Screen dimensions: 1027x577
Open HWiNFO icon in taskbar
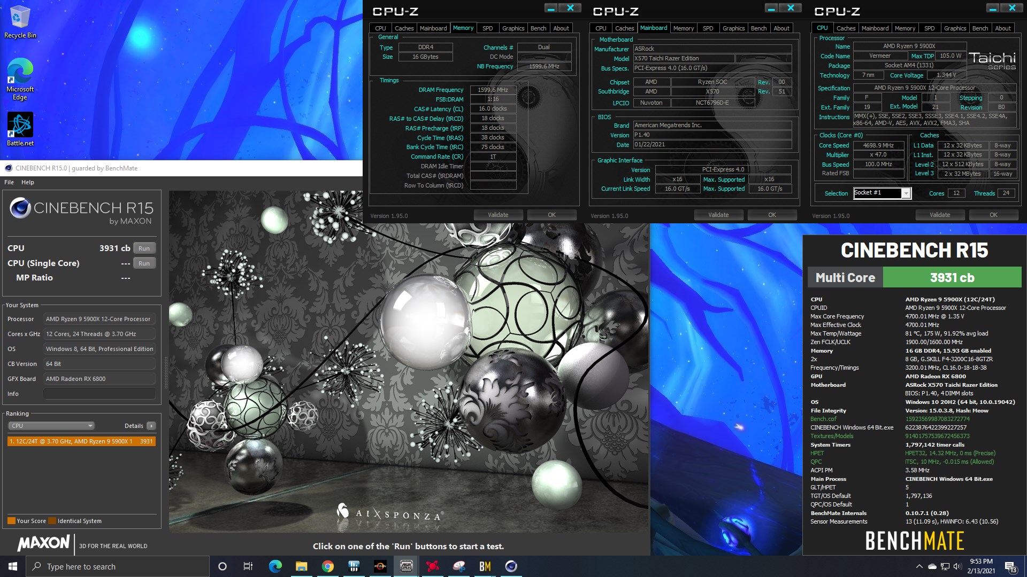354,566
